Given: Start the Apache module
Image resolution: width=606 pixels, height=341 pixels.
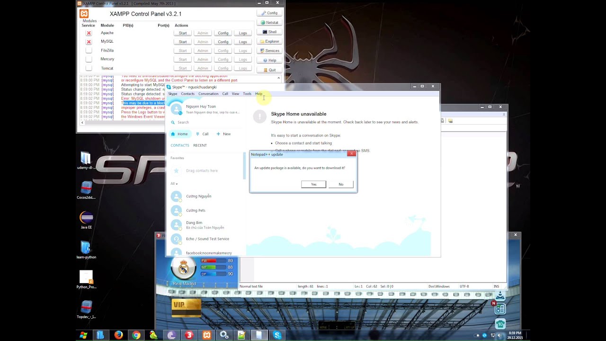Looking at the screenshot, I should (x=183, y=33).
